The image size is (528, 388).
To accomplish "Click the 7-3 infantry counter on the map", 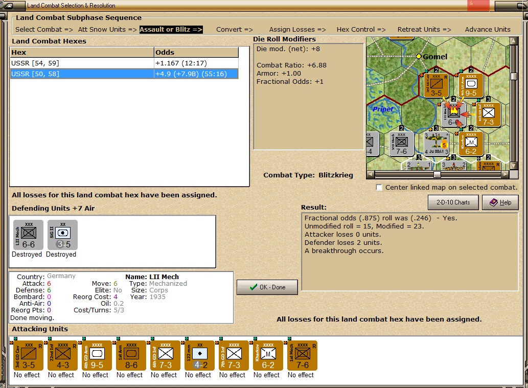I will pyautogui.click(x=488, y=115).
